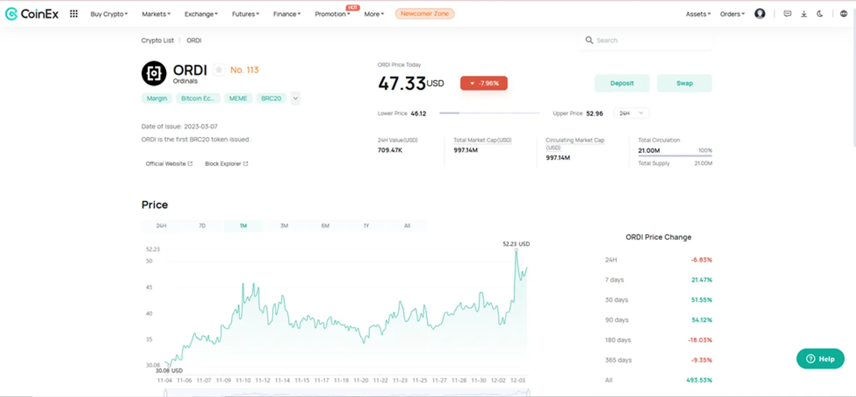Click the 365 days -9.35% value
The height and width of the screenshot is (397, 856).
(701, 361)
